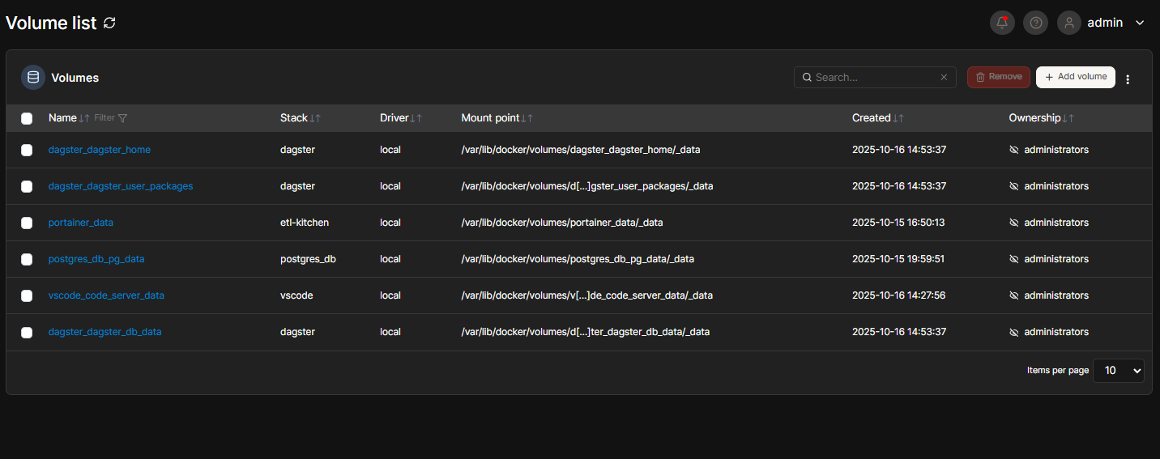The width and height of the screenshot is (1160, 459).
Task: Expand the admin user menu chevron
Action: 1140,23
